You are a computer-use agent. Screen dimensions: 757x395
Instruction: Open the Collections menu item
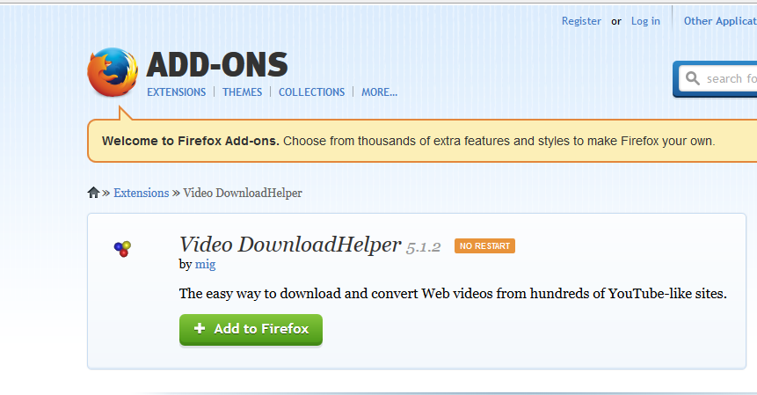point(311,91)
